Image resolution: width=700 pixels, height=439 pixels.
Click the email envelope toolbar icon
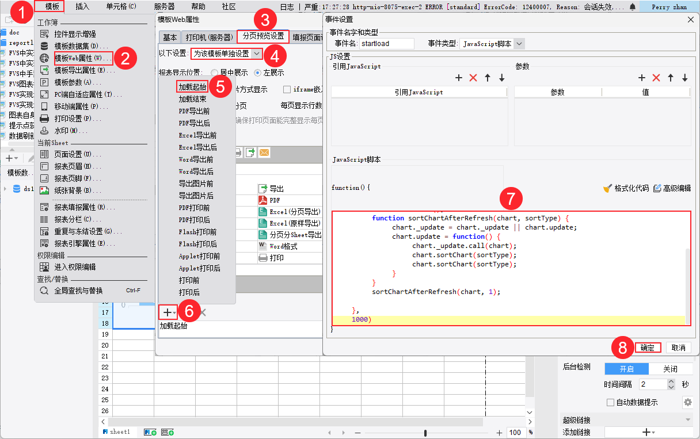(x=264, y=152)
